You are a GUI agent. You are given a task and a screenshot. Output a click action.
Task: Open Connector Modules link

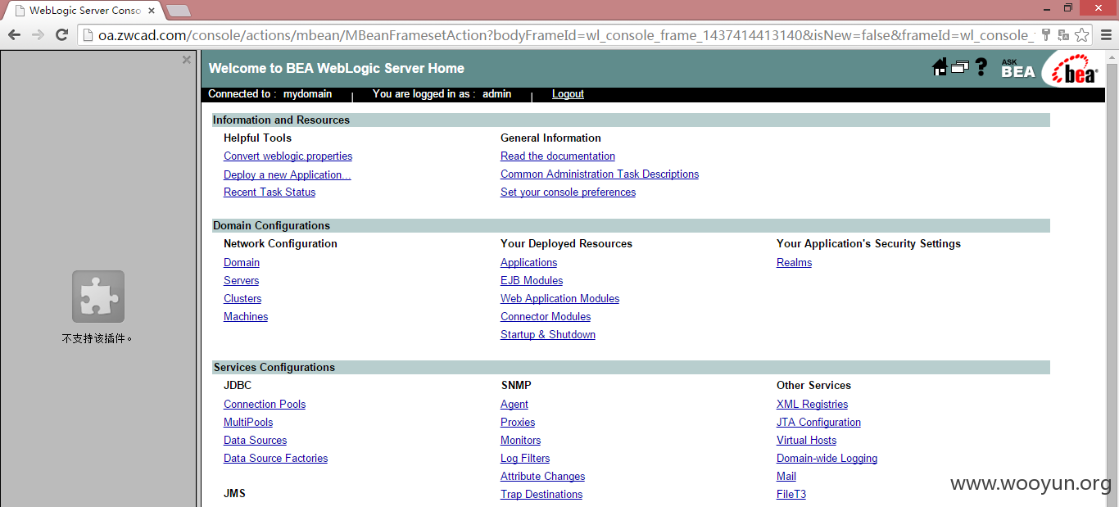[x=546, y=316]
